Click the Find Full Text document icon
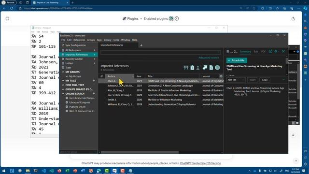The width and height of the screenshot is (309, 174). 211,68
